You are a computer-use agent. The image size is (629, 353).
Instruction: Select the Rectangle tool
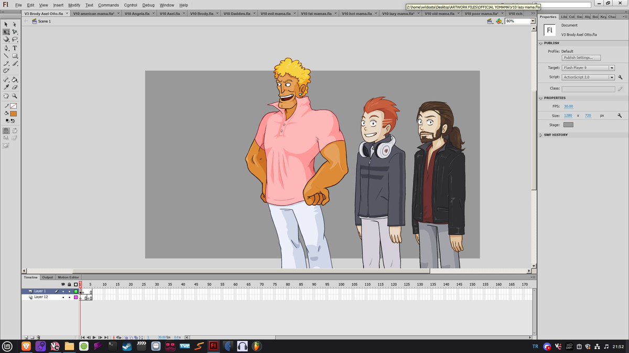[x=15, y=55]
